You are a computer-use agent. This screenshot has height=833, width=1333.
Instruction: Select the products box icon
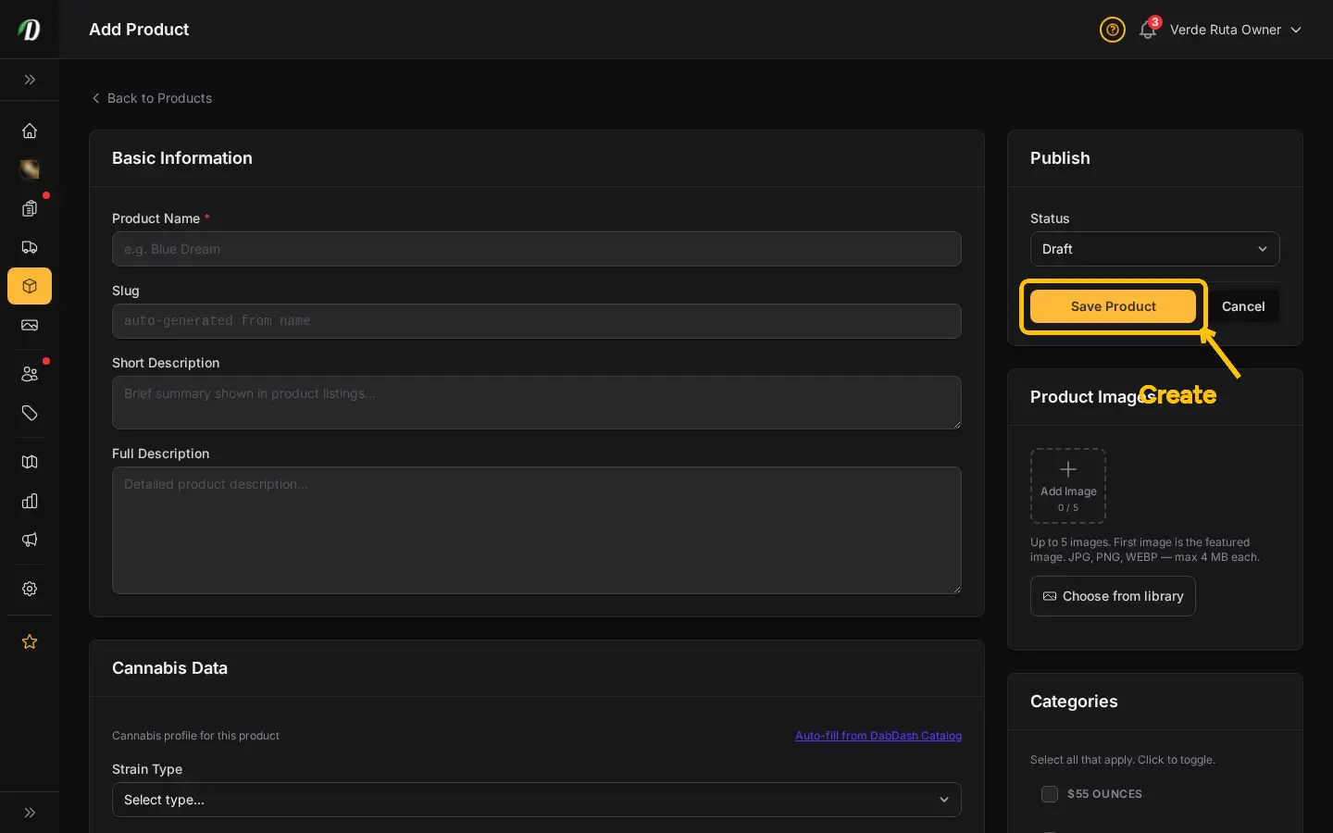coord(30,286)
